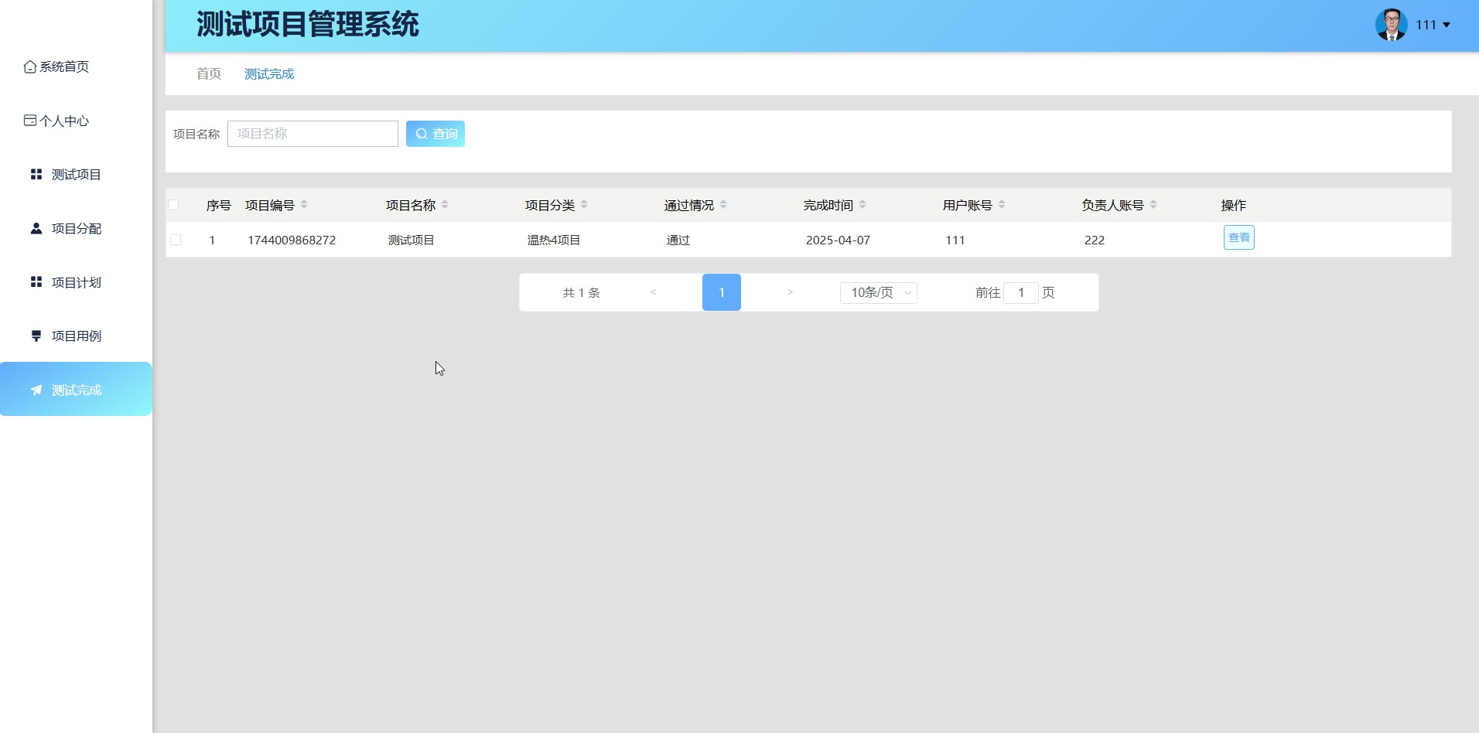Click the icon next to 项目用例
Screen dimensions: 1479x733
point(36,336)
